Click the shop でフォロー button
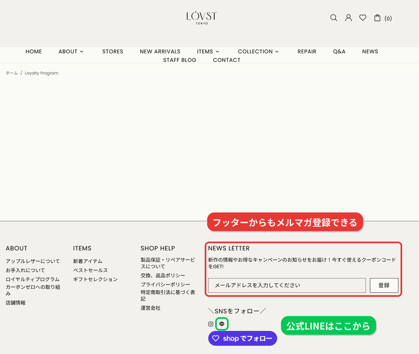 tap(243, 338)
